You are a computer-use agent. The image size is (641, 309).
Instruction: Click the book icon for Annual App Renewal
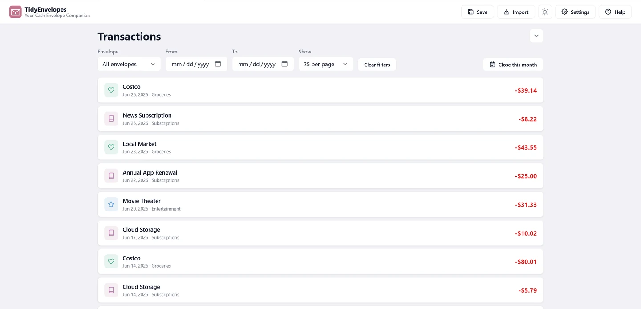coord(111,176)
